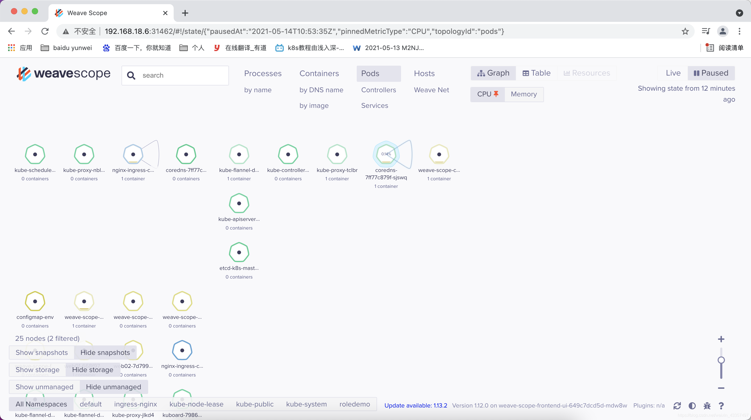This screenshot has width=751, height=420.
Task: Click the coredns-7ff77c879f-sjswq pod showing 0.14%
Action: [386, 154]
